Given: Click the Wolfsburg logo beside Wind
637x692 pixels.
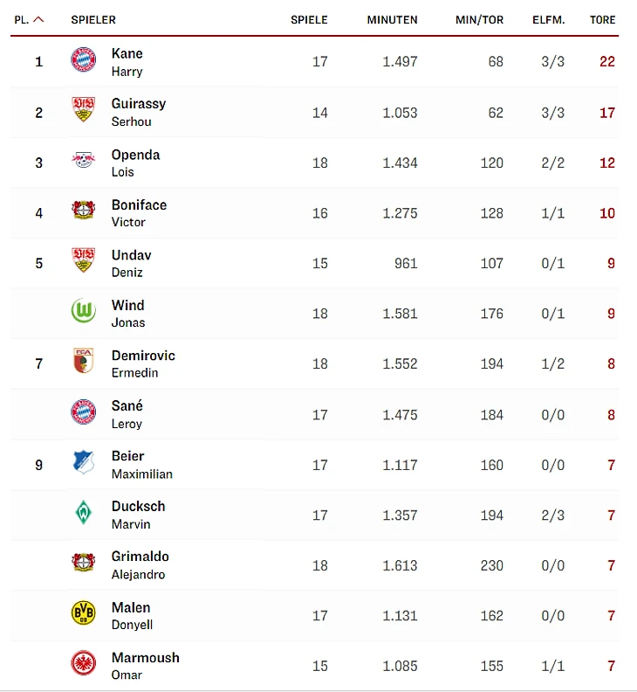Looking at the screenshot, I should [x=84, y=311].
